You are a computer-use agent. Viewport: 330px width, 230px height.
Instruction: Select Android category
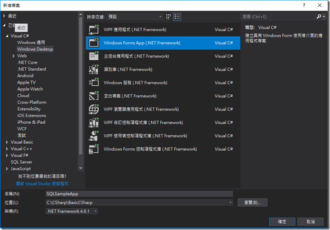25,76
